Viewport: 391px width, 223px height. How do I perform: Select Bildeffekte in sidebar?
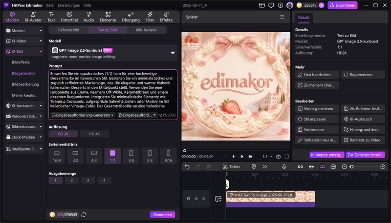[21, 62]
